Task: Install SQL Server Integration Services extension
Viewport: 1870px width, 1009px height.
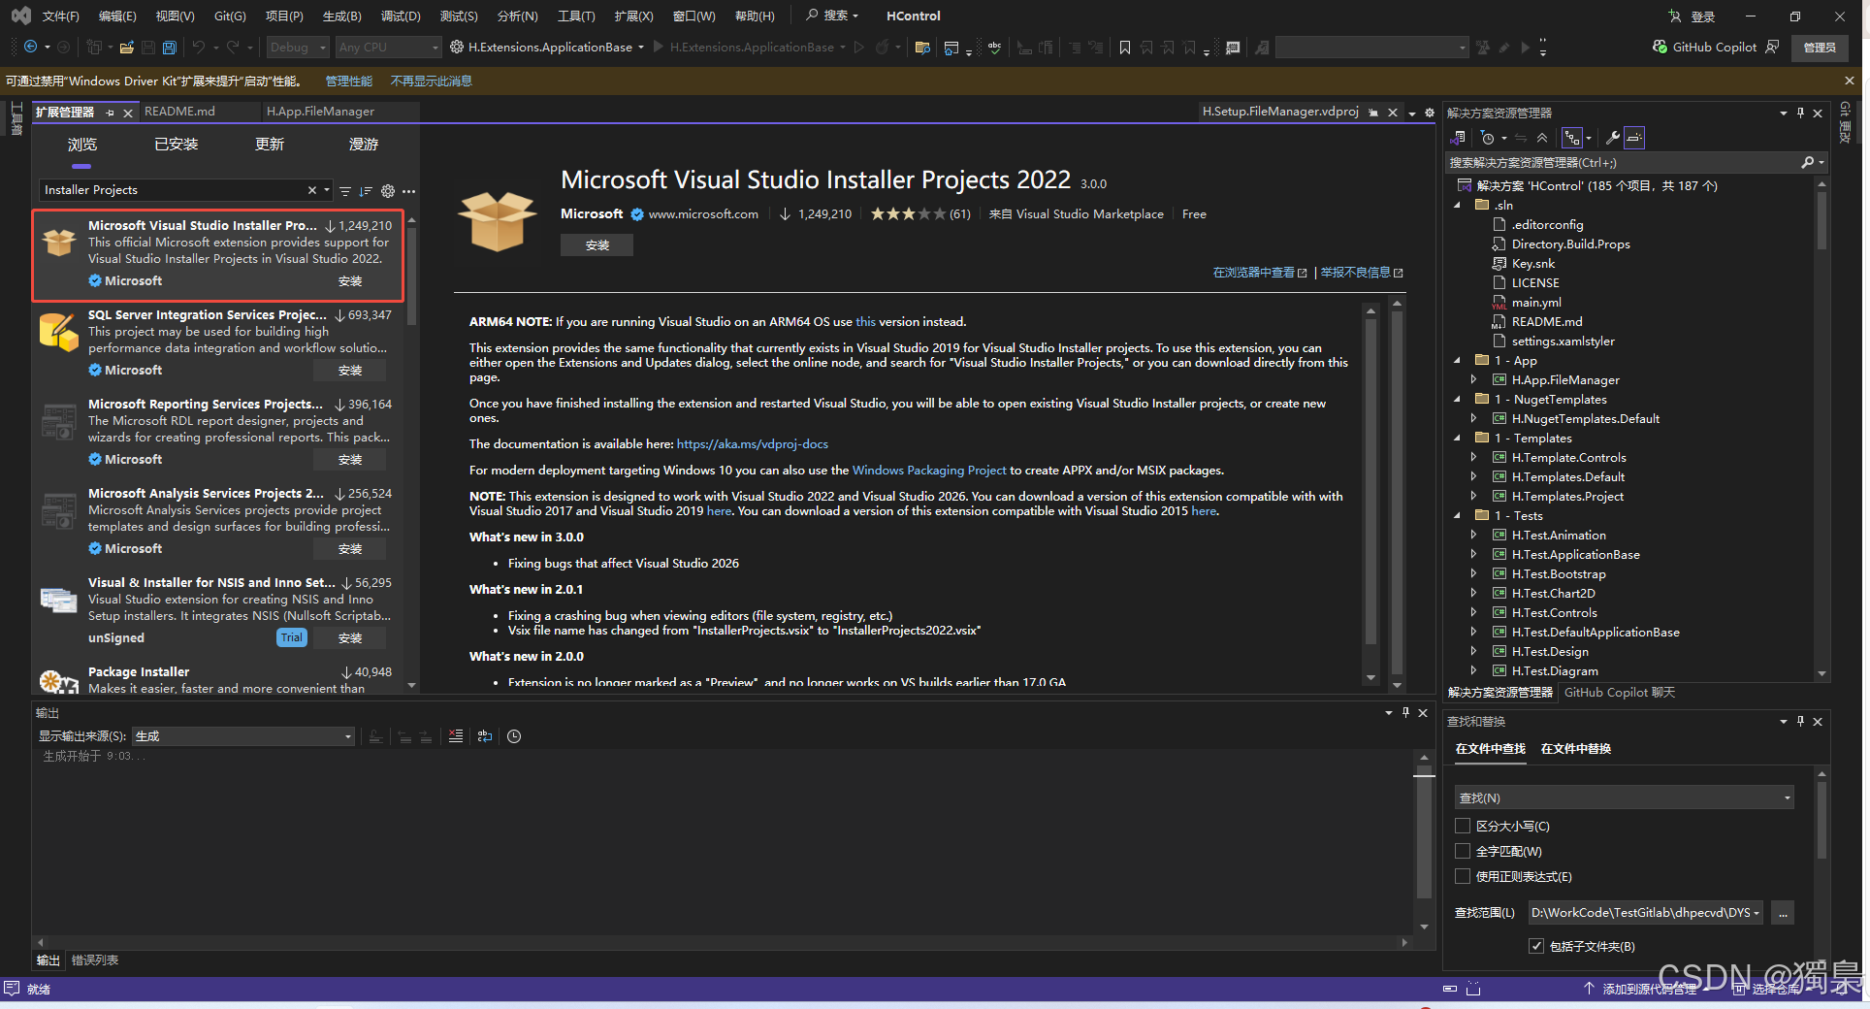Action: point(350,371)
